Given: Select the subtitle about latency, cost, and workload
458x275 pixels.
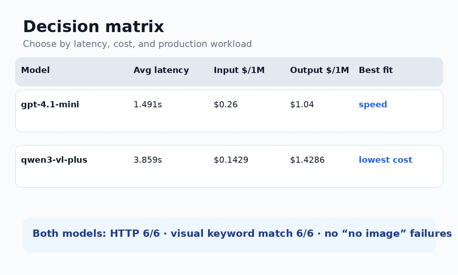Looking at the screenshot, I should click(x=137, y=44).
